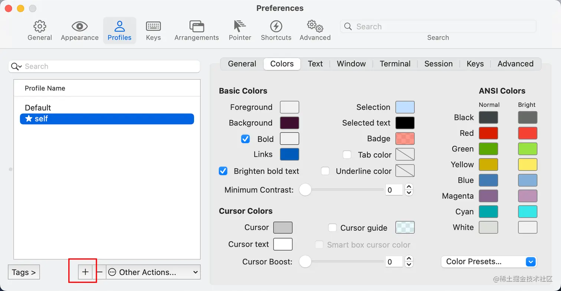Click the Normal Yellow ANSI swatch
Viewport: 561px width, 291px height.
point(488,165)
